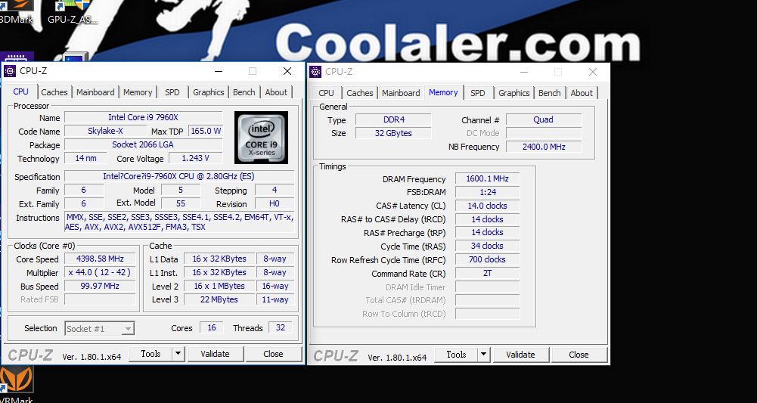Image resolution: width=757 pixels, height=403 pixels.
Task: Switch to CPU tab in right CPU-Z window
Action: point(327,93)
